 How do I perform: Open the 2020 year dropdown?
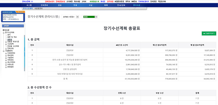tap(90, 17)
